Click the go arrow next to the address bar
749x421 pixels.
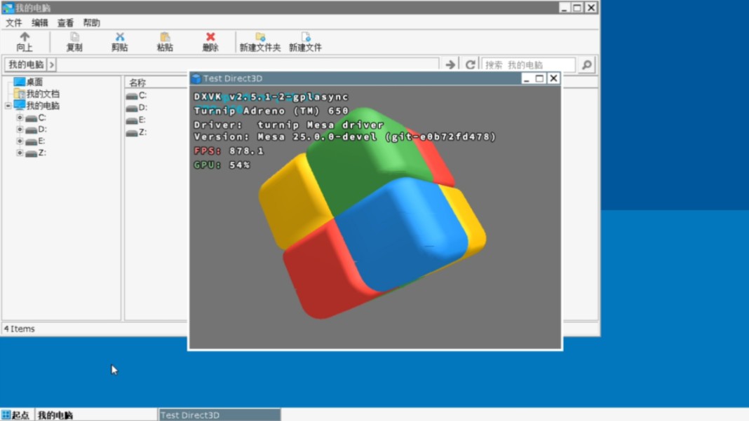[x=450, y=64]
